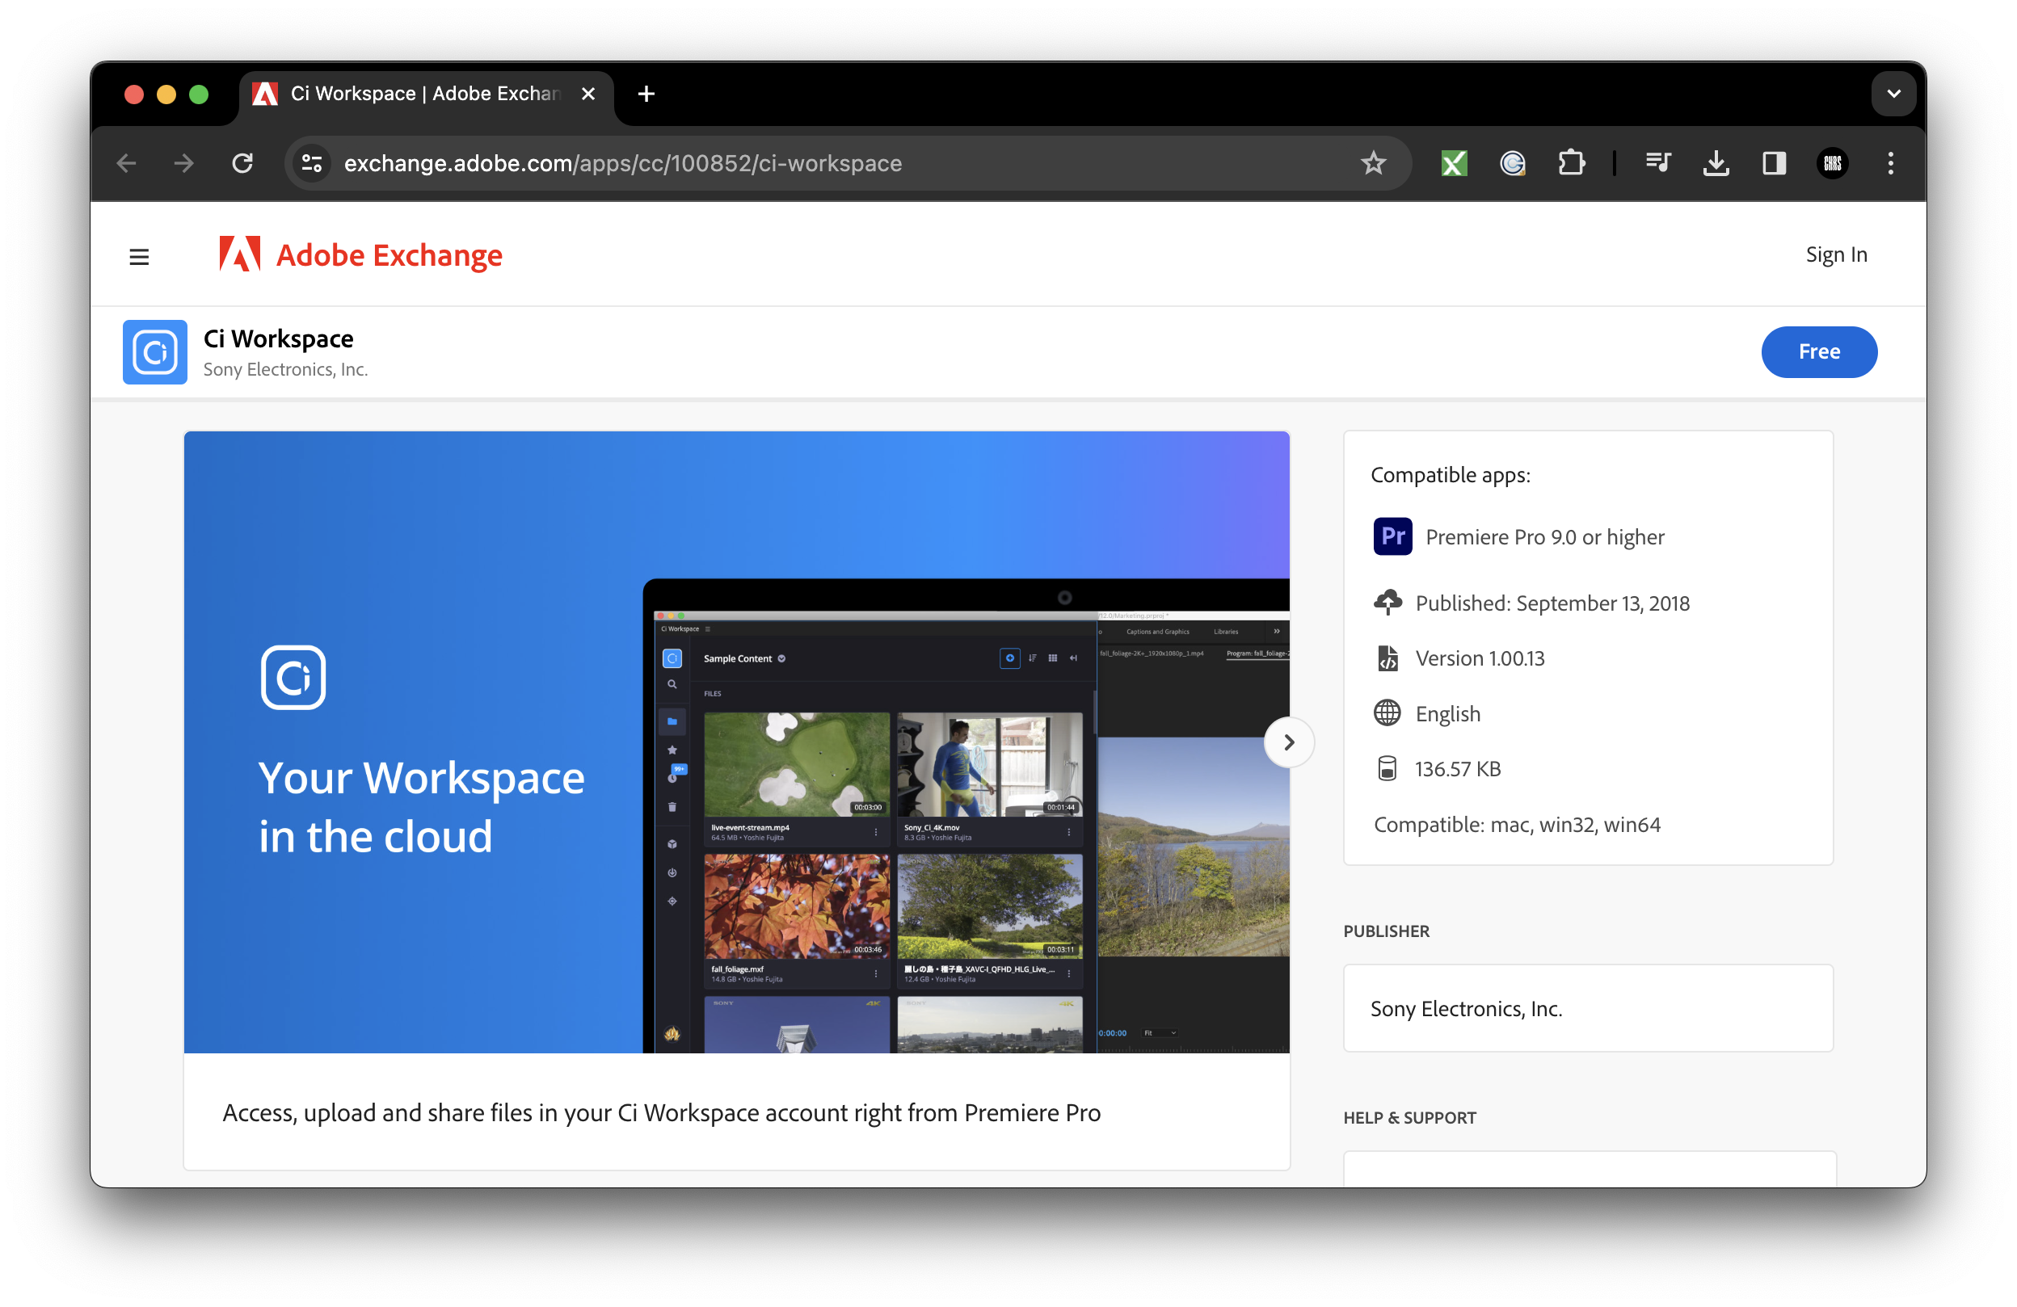Click the cloud upload published icon
Viewport: 2017px width, 1307px height.
tap(1387, 602)
